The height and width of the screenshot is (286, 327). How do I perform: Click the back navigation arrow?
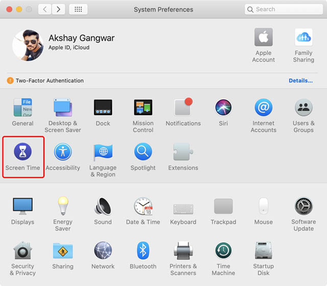[x=44, y=9]
